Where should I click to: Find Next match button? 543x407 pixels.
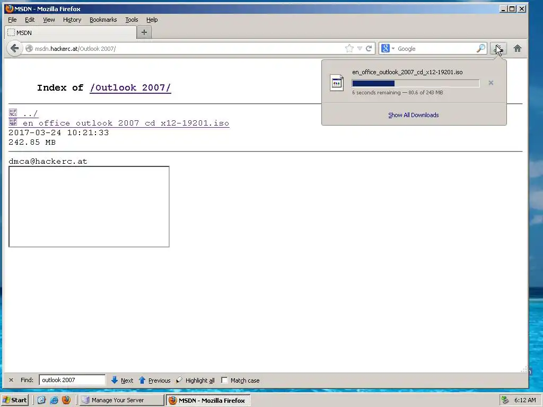122,381
